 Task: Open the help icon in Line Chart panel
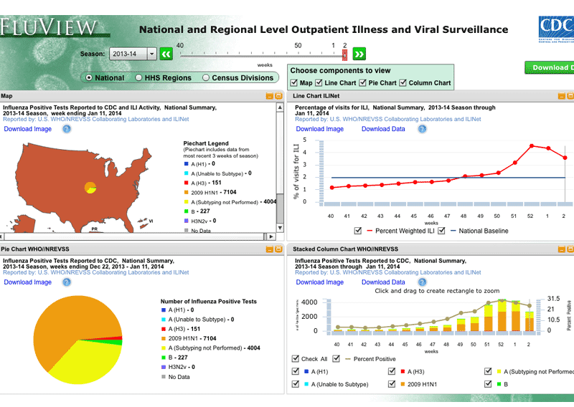pos(422,129)
